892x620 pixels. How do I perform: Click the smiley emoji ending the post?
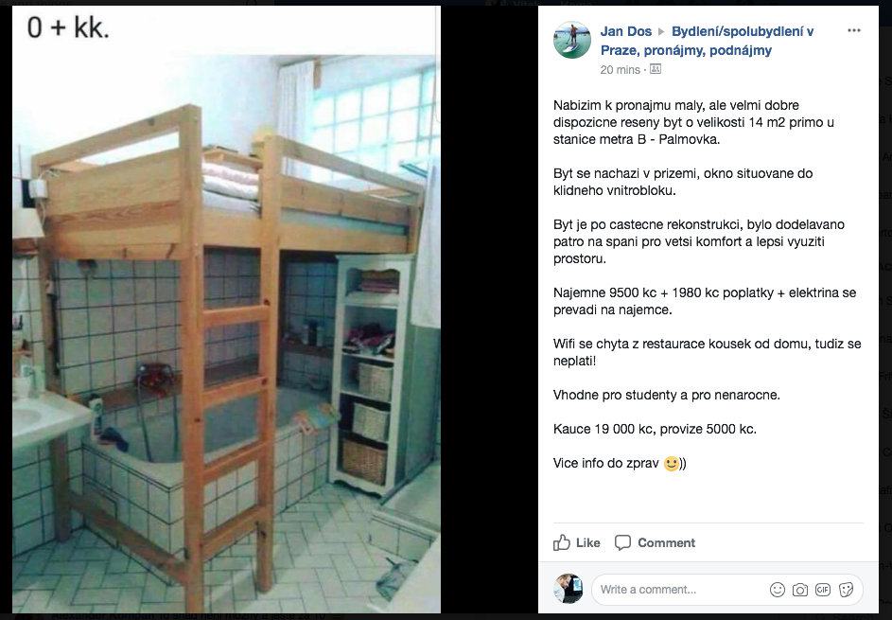point(672,464)
